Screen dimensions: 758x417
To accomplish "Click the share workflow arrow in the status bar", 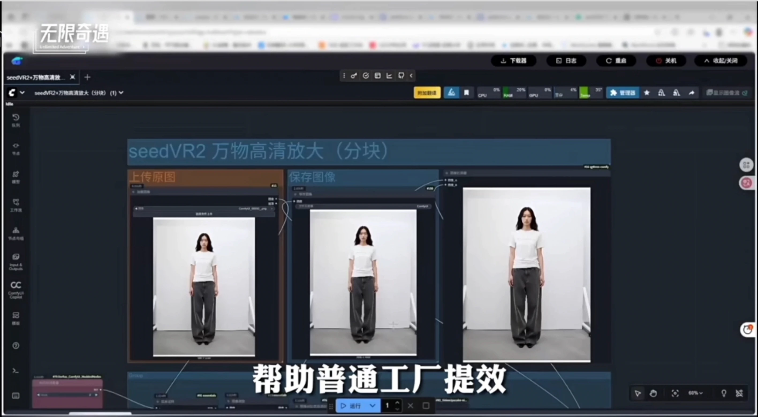I will click(691, 93).
